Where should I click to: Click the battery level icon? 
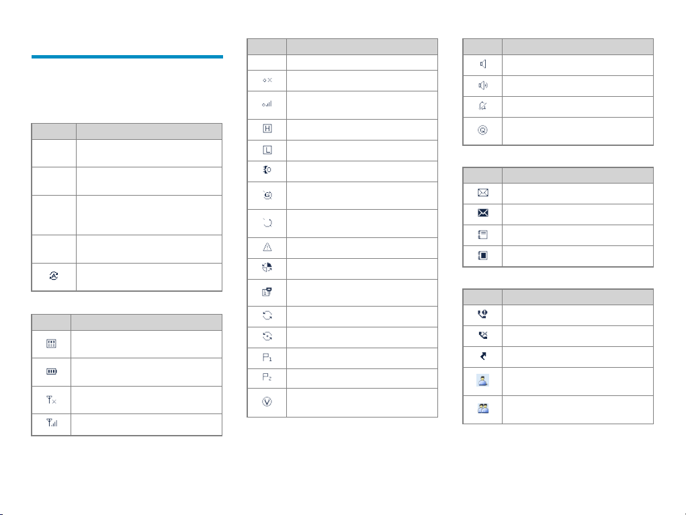tap(52, 371)
